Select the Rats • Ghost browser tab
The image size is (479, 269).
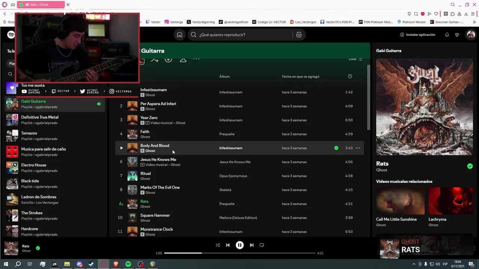(41, 4)
